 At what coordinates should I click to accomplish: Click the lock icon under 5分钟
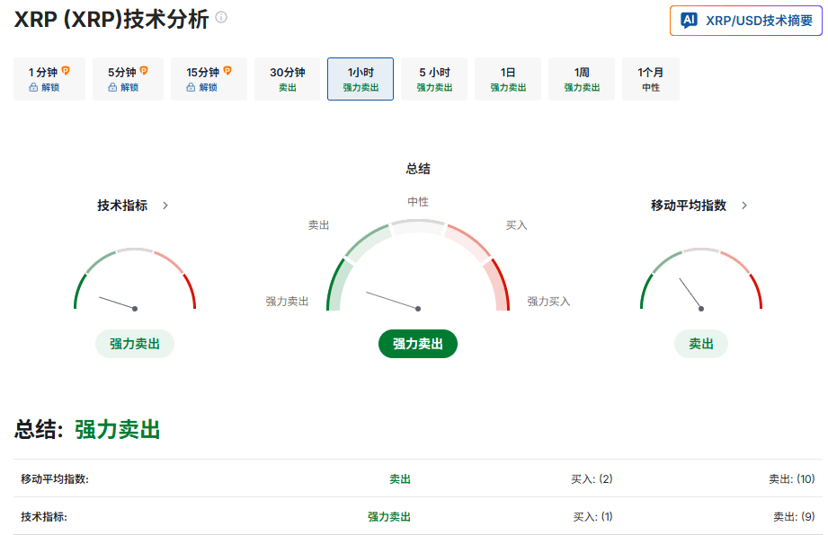point(112,87)
